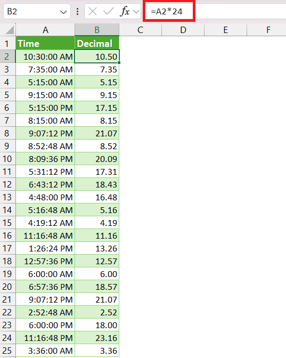Click the formula bar text =A2*24

tap(167, 11)
